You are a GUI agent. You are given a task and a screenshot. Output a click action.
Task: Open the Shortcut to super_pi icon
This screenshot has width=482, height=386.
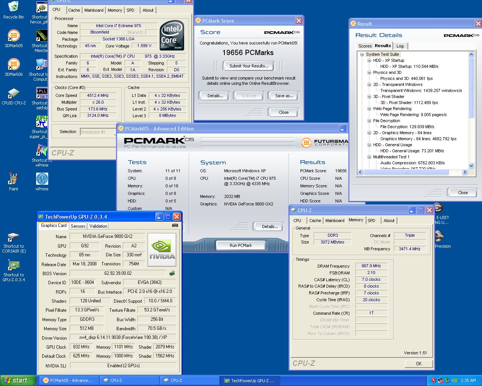(x=41, y=127)
